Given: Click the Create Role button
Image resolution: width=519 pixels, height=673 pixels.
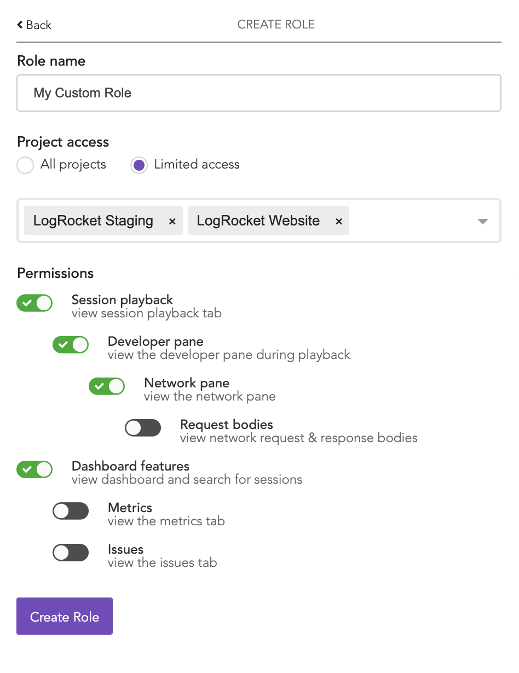Looking at the screenshot, I should pos(65,616).
